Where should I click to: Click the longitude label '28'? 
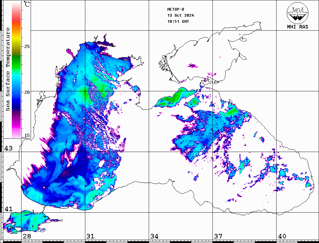coord(27,236)
